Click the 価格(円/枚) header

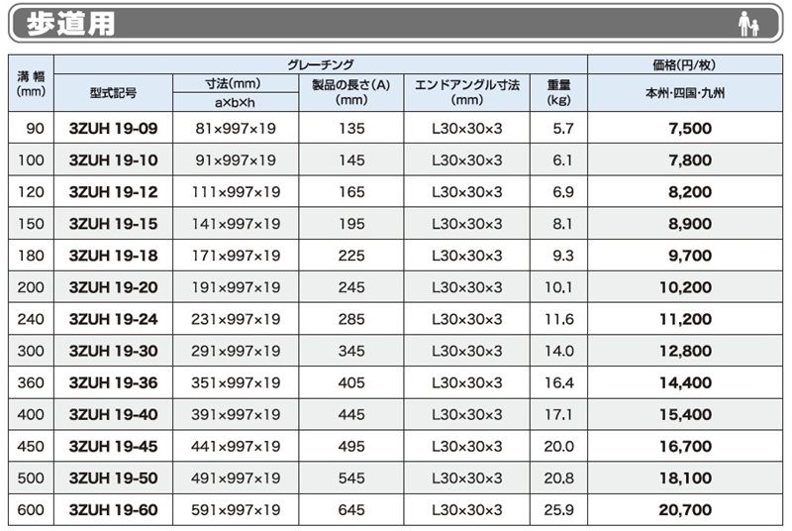click(684, 64)
